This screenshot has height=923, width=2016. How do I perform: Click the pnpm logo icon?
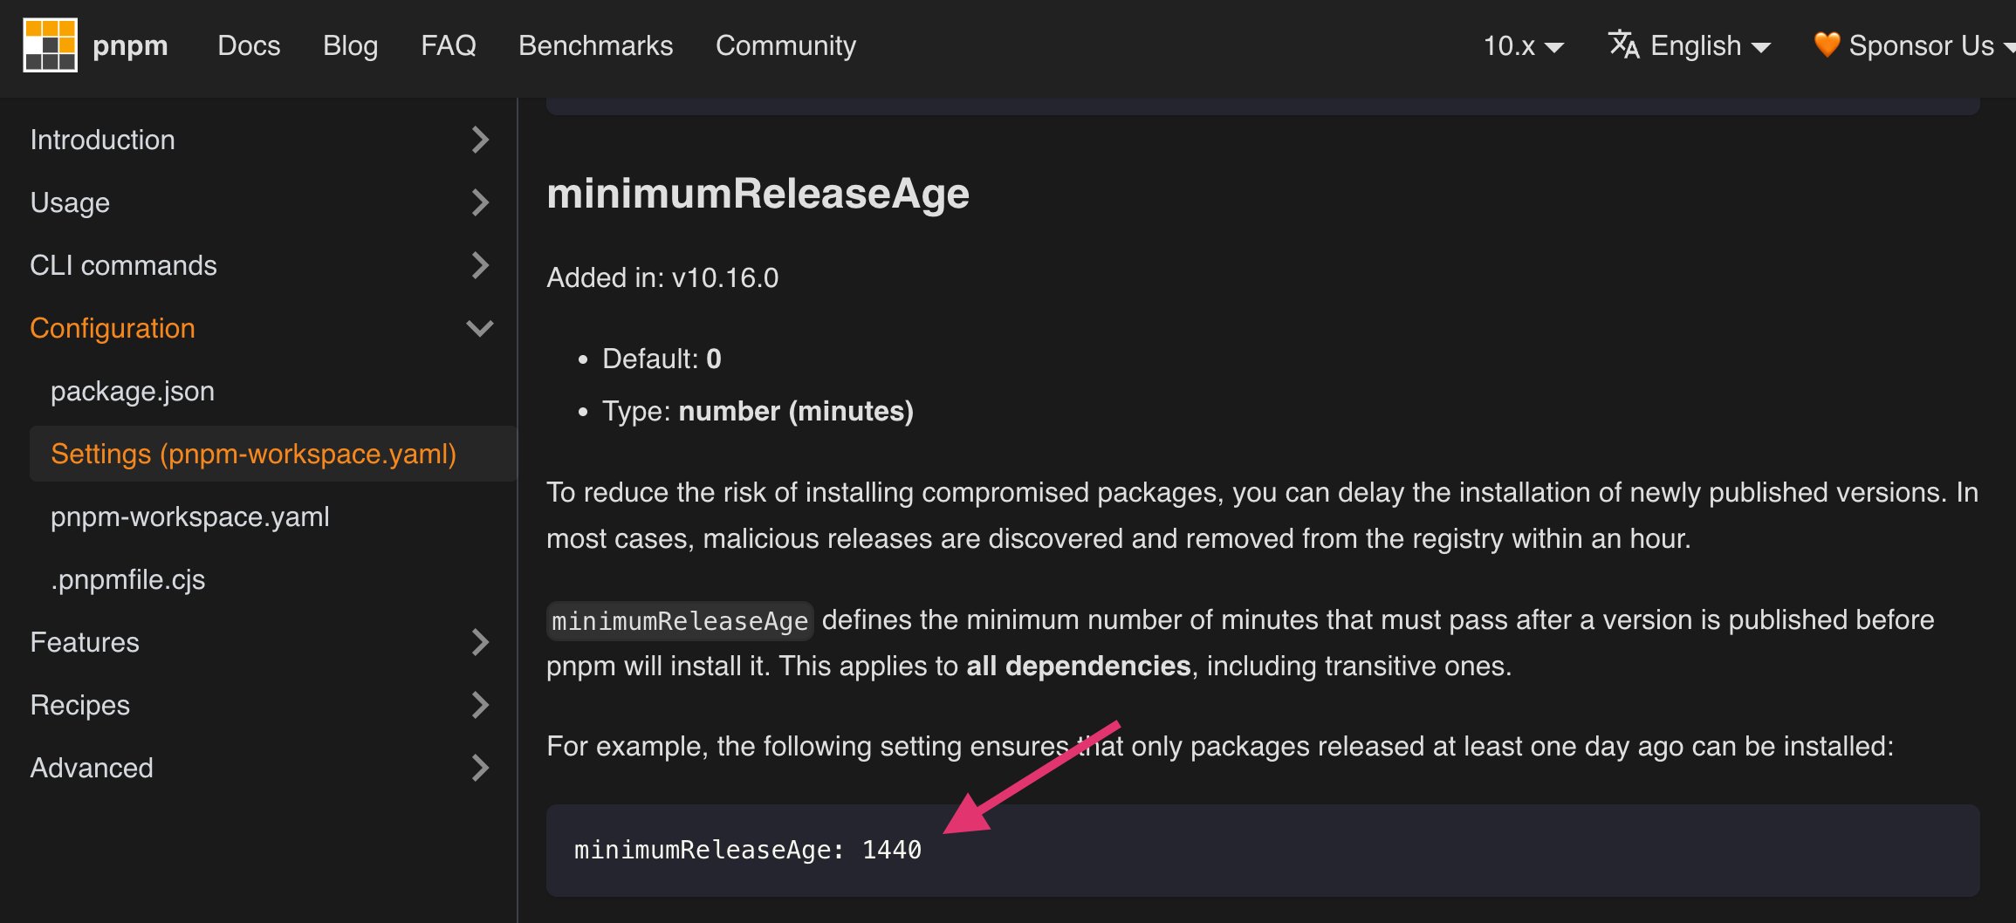point(50,44)
